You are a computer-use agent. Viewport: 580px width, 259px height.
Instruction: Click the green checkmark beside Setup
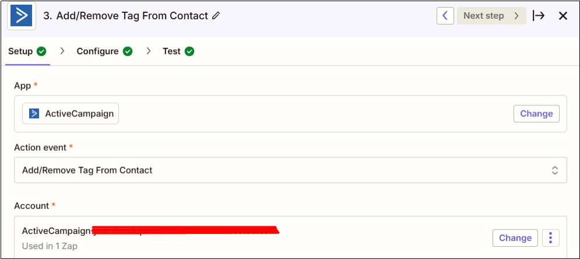point(41,51)
